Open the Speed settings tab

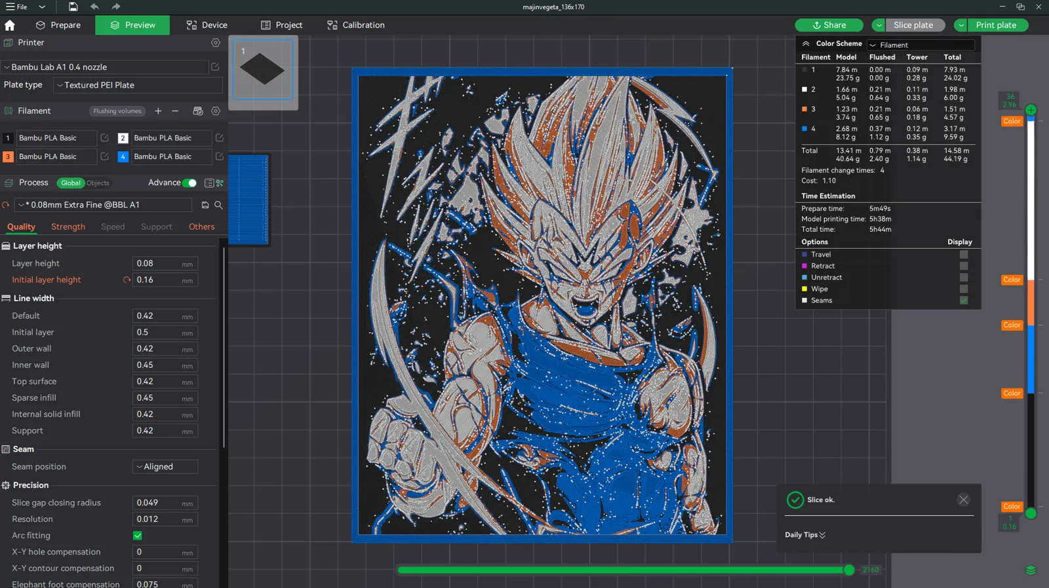tap(113, 227)
